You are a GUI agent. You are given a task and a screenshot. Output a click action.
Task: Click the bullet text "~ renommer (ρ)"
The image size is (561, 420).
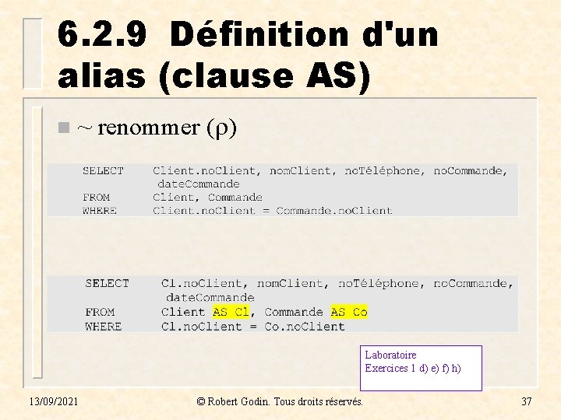pyautogui.click(x=157, y=128)
